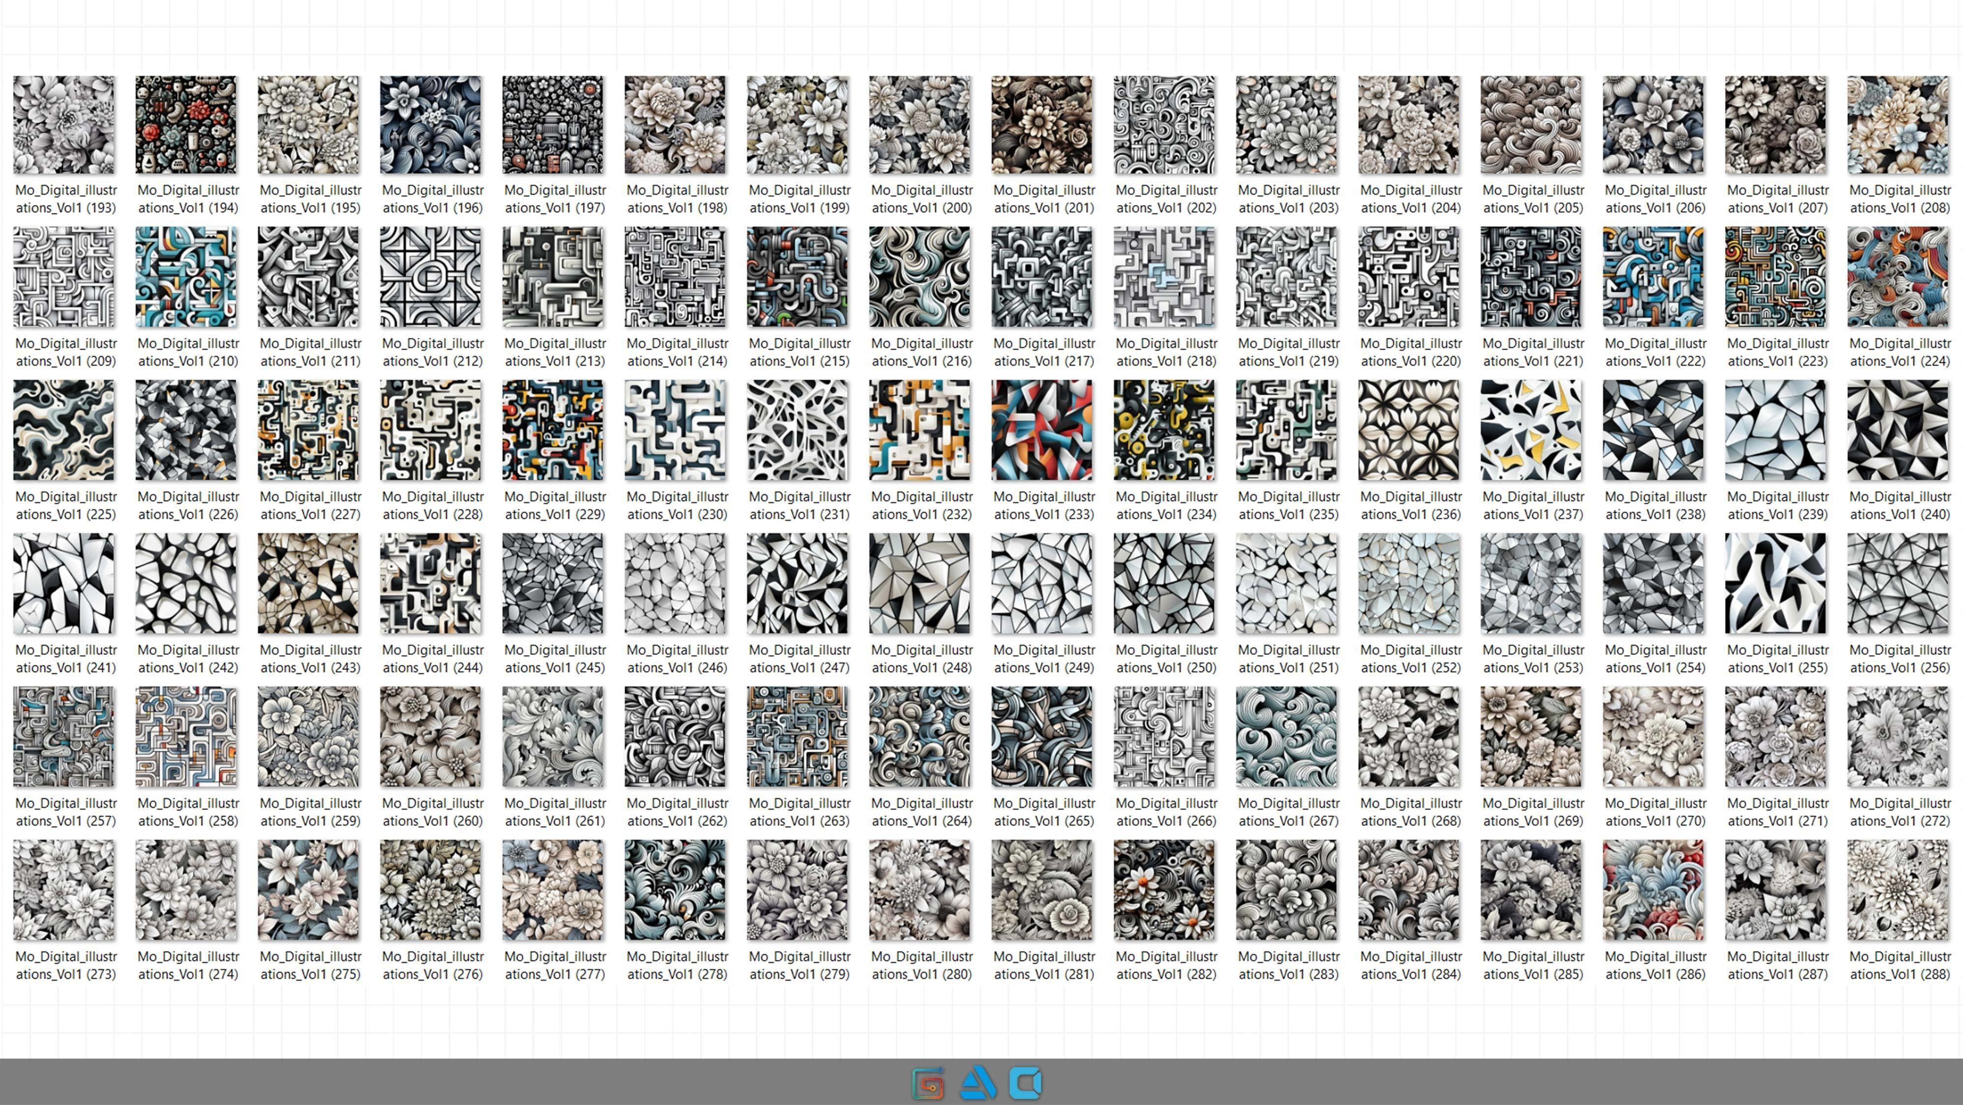The height and width of the screenshot is (1105, 1963).
Task: Click file name label ending '(250)'
Action: [x=1167, y=658]
